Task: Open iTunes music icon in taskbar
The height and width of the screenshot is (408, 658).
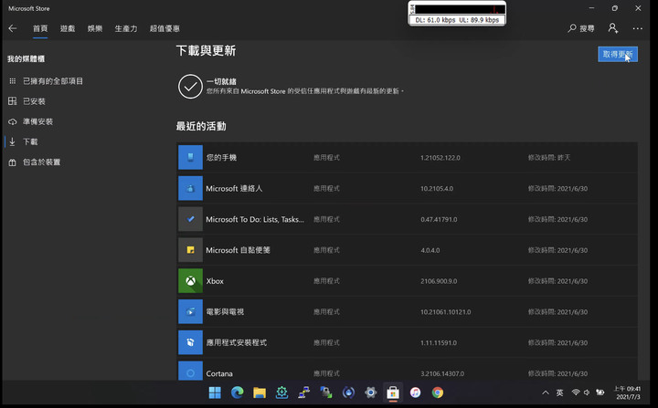Action: 415,392
